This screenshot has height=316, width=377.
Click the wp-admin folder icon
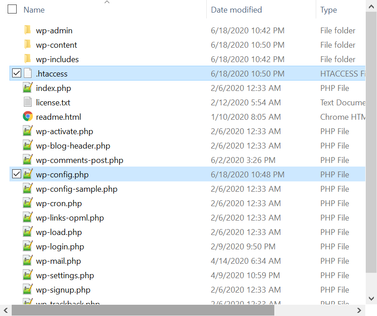pos(27,30)
